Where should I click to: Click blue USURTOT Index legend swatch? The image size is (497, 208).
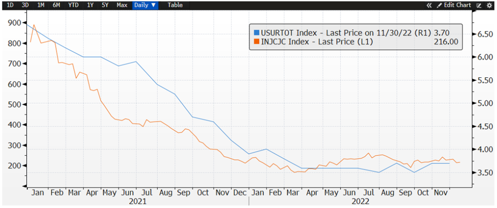pyautogui.click(x=256, y=33)
